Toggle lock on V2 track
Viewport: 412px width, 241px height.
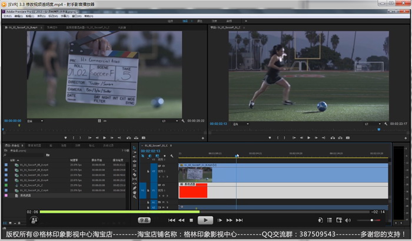tap(148, 171)
